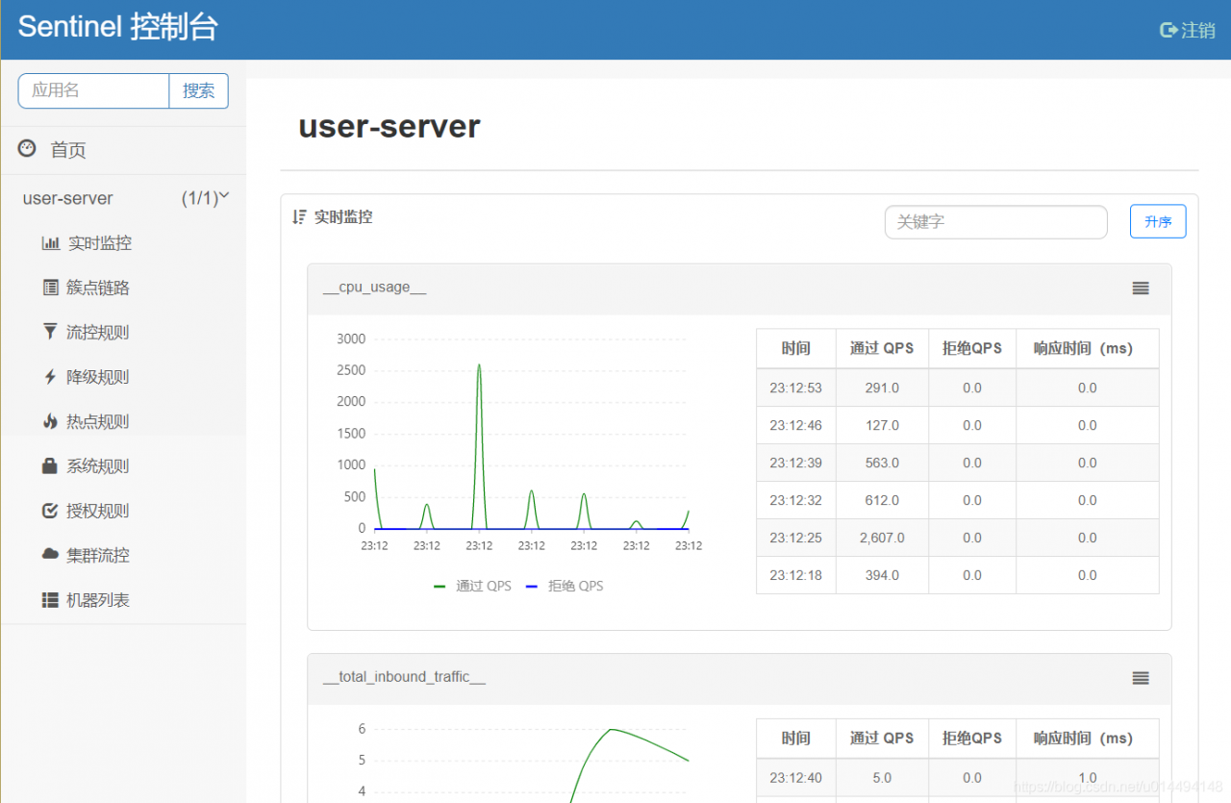Click the 23:12:53 time cell
The height and width of the screenshot is (803, 1231).
(795, 388)
